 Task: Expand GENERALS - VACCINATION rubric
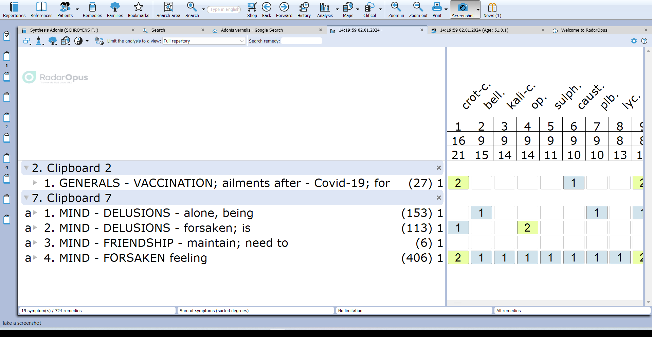[35, 183]
